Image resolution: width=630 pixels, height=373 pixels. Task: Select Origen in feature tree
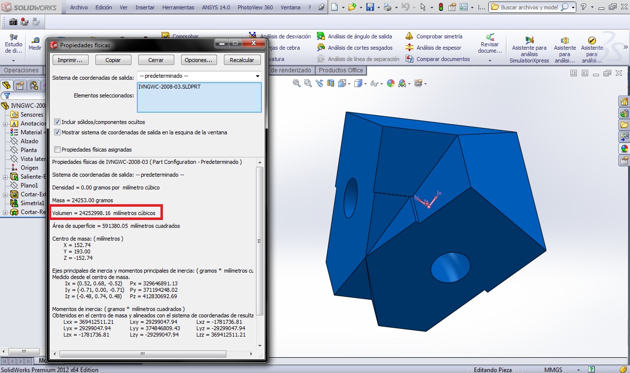(30, 168)
